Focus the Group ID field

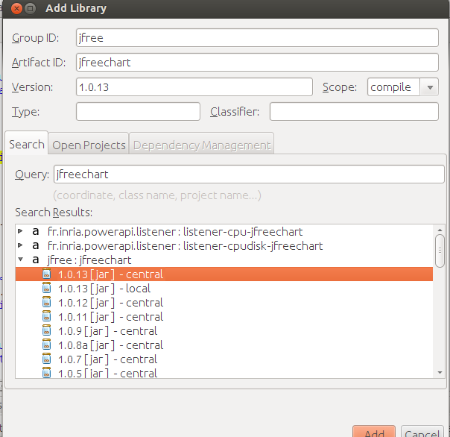coord(257,38)
